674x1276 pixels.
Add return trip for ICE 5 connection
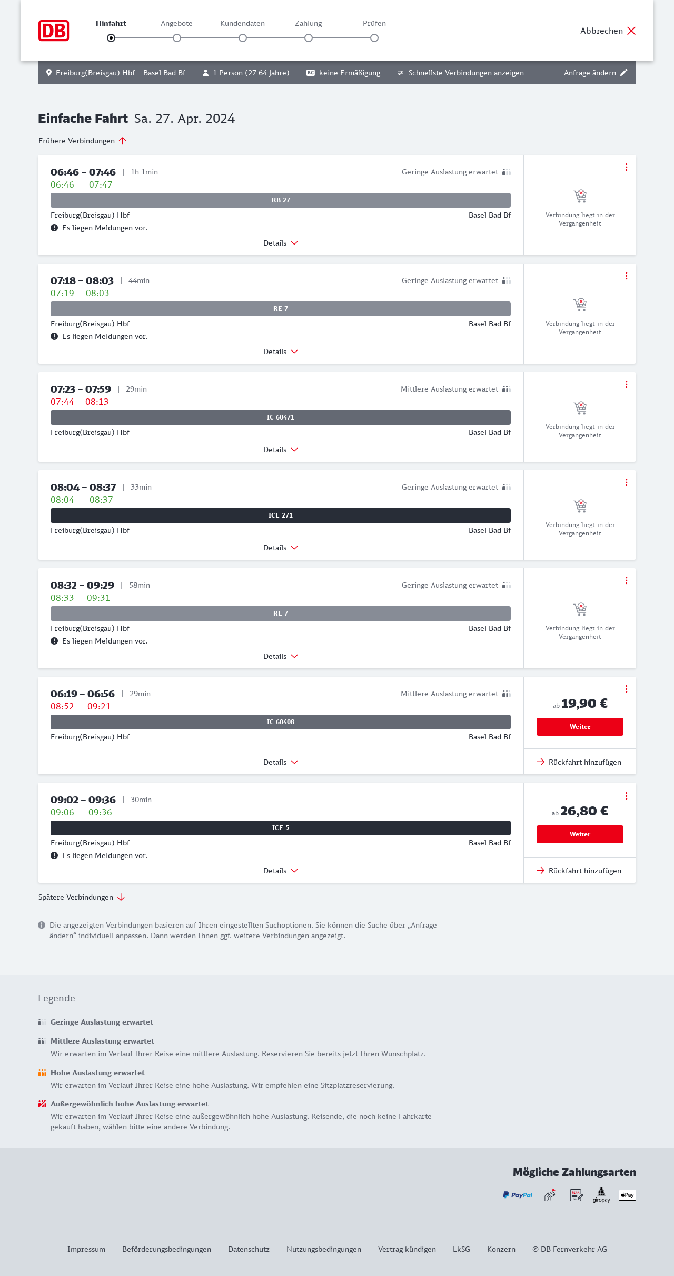[x=579, y=871]
